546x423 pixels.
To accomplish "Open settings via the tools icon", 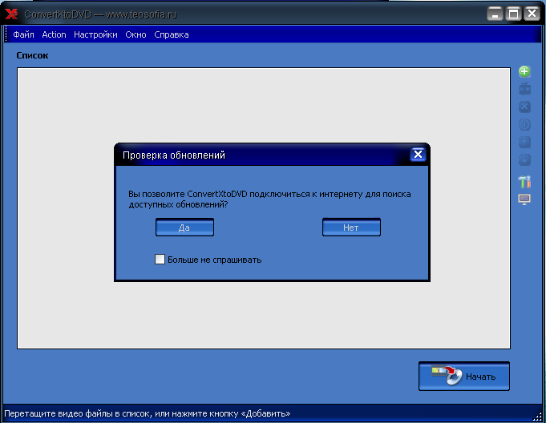I will click(x=524, y=182).
